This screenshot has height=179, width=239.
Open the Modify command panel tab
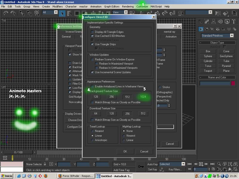pos(207,21)
